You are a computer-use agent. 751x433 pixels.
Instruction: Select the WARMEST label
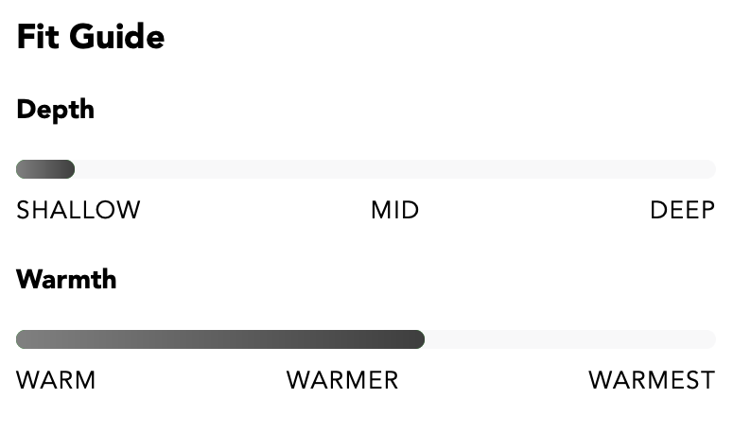pos(652,380)
